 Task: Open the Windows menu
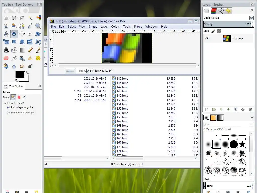(x=151, y=27)
